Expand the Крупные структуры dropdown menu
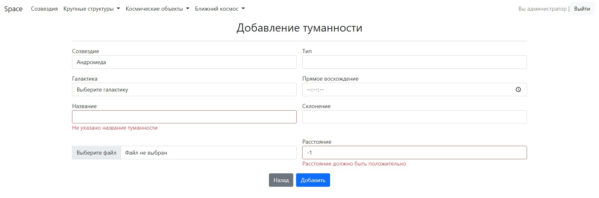The width and height of the screenshot is (599, 198). pyautogui.click(x=92, y=9)
